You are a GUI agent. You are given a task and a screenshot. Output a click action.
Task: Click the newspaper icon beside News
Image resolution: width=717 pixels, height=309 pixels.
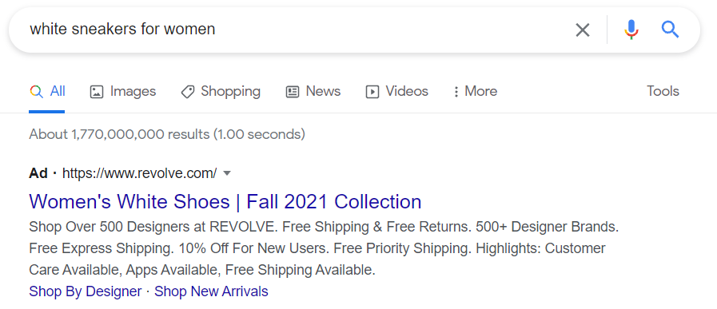[293, 92]
